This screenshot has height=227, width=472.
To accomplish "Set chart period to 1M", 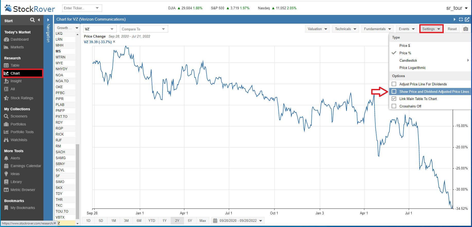I will (x=114, y=221).
